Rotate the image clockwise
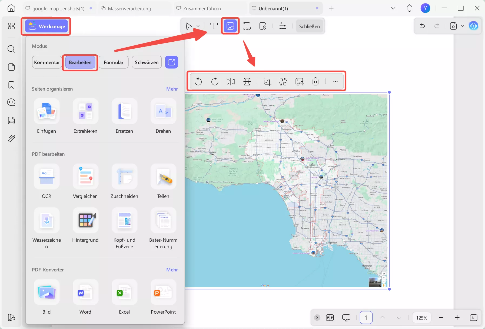The height and width of the screenshot is (329, 485). click(215, 81)
